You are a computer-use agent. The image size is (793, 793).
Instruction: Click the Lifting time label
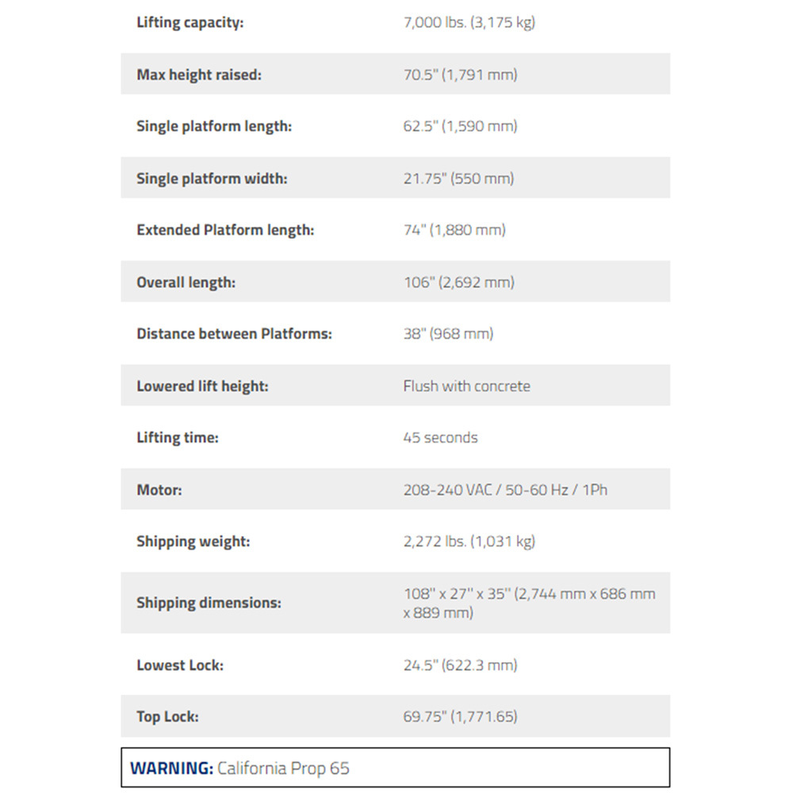(x=178, y=438)
